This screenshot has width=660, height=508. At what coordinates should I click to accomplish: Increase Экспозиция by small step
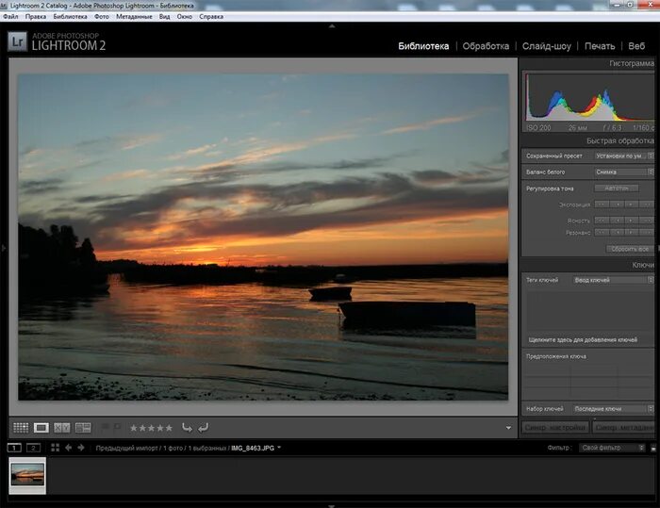coord(632,205)
